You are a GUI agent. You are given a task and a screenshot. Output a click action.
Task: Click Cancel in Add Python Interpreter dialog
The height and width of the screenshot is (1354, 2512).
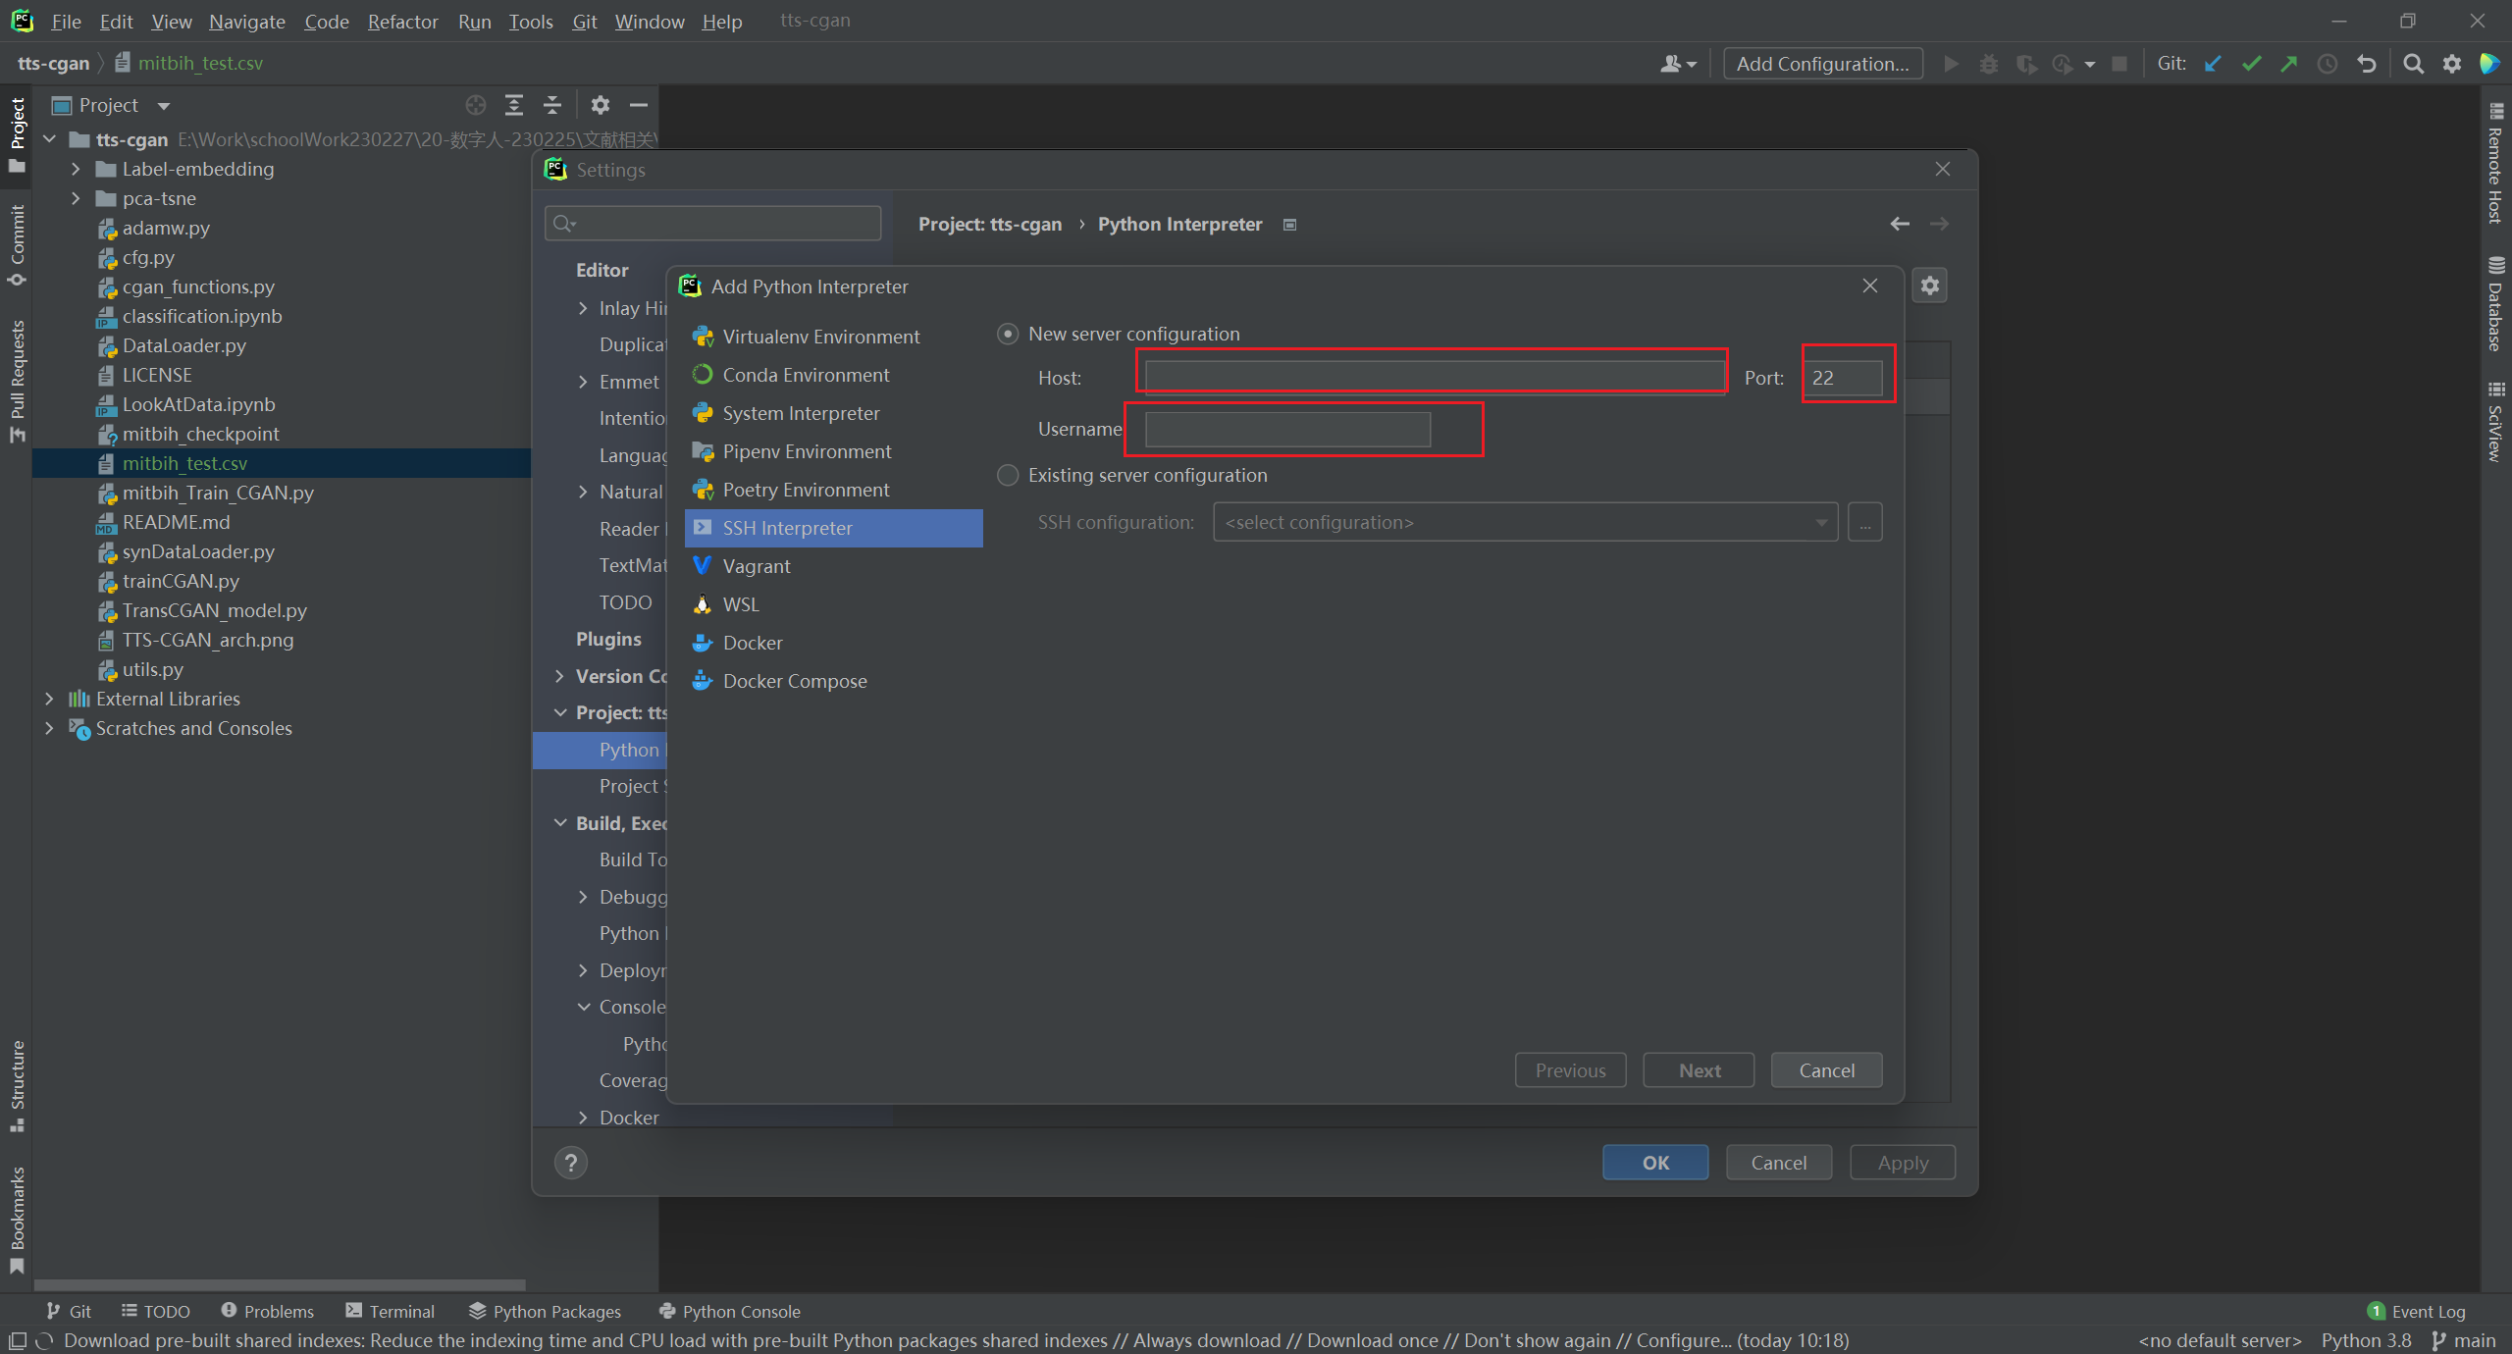(x=1826, y=1070)
